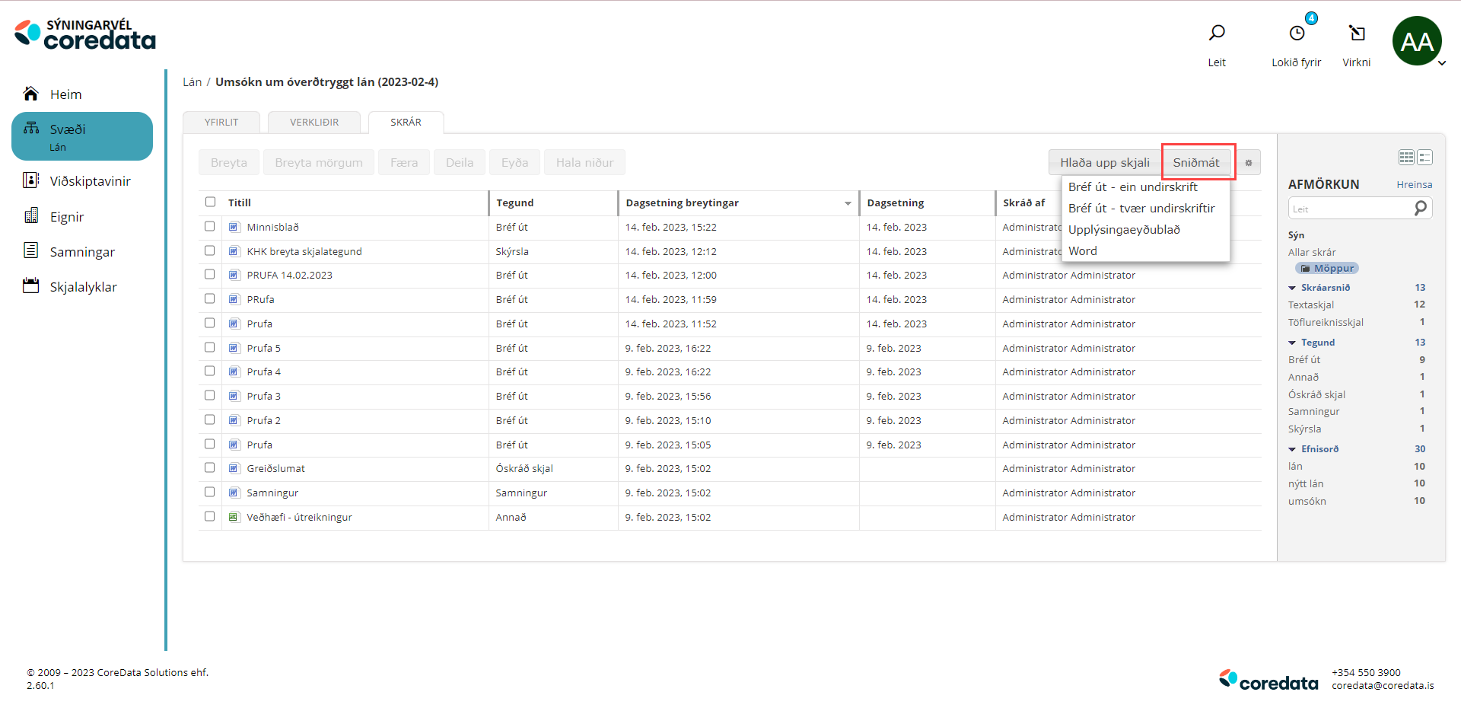Tick the select-all checkbox in table header
This screenshot has width=1461, height=708.
pyautogui.click(x=211, y=202)
